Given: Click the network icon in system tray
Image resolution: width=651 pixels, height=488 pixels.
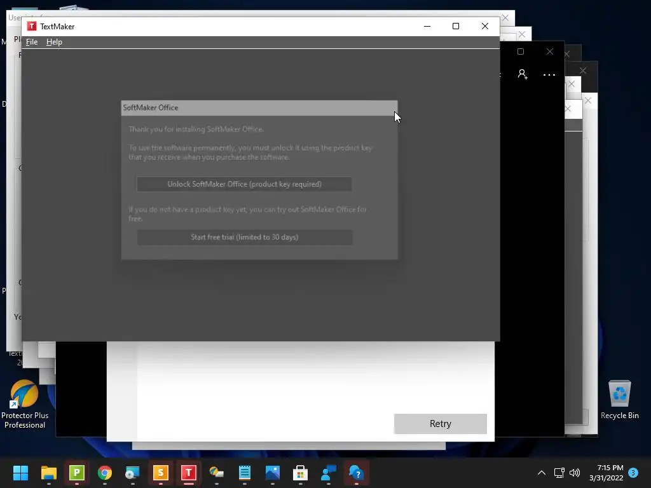Looking at the screenshot, I should 559,473.
